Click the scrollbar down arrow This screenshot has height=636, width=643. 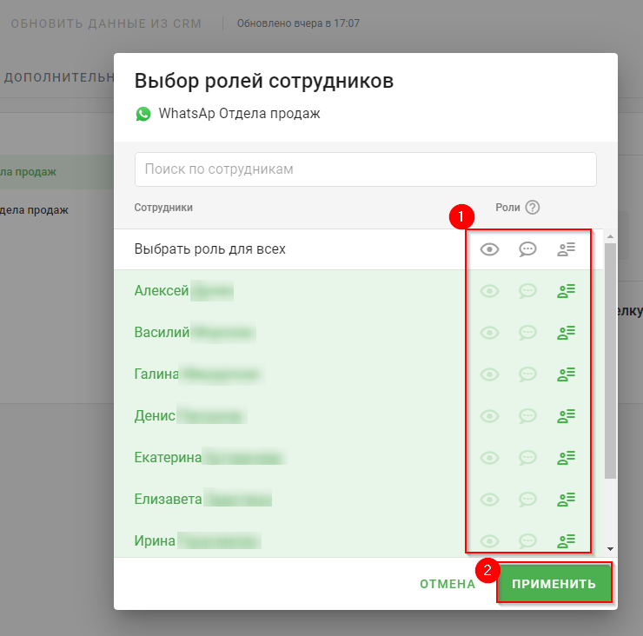pyautogui.click(x=610, y=549)
